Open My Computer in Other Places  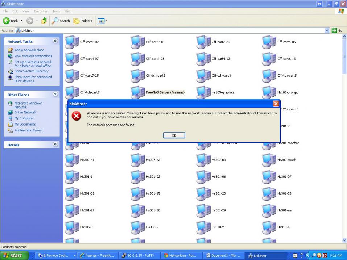(x=24, y=118)
